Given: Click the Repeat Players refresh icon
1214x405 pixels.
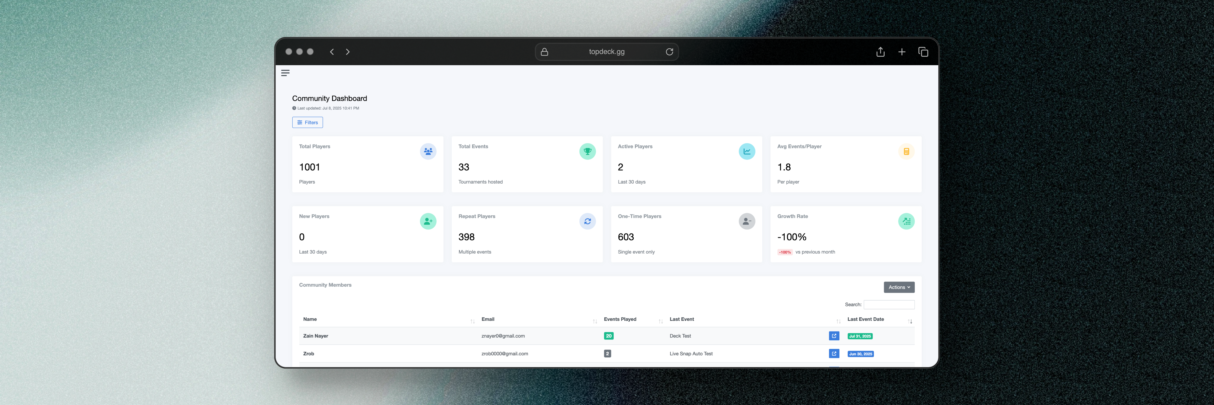Looking at the screenshot, I should click(x=587, y=221).
